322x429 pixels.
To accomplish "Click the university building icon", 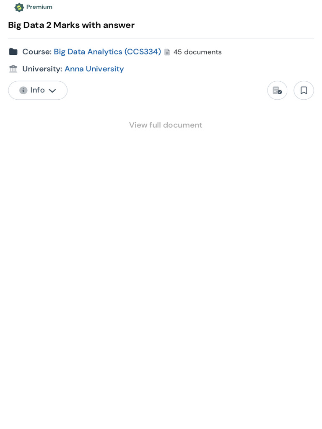I will click(x=13, y=69).
